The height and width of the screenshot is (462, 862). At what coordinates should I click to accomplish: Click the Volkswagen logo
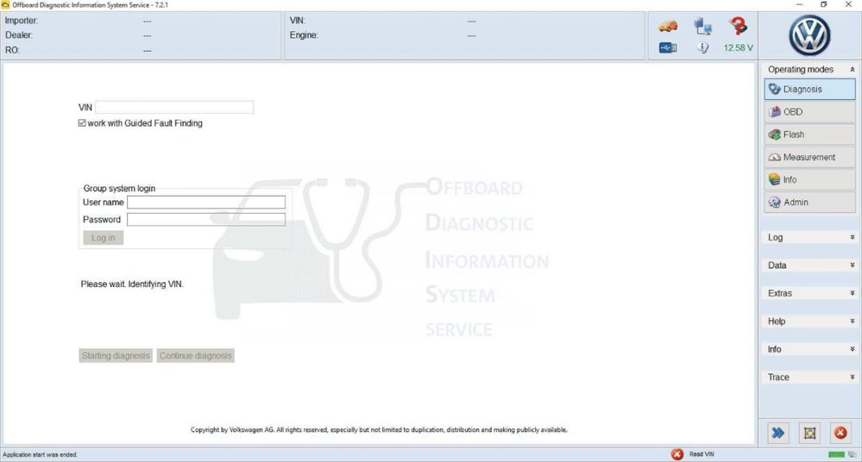pos(809,35)
